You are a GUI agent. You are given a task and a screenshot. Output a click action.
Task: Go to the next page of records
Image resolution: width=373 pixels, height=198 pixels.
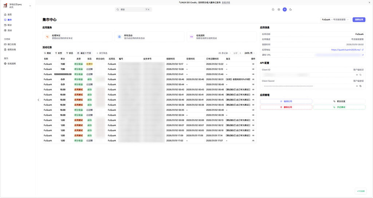(240, 53)
